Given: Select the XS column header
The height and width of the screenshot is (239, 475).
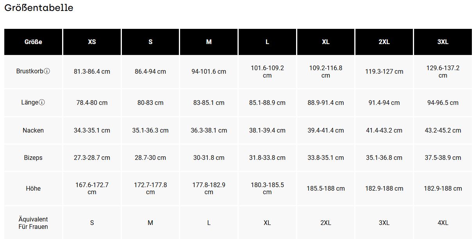Looking at the screenshot, I should (92, 42).
